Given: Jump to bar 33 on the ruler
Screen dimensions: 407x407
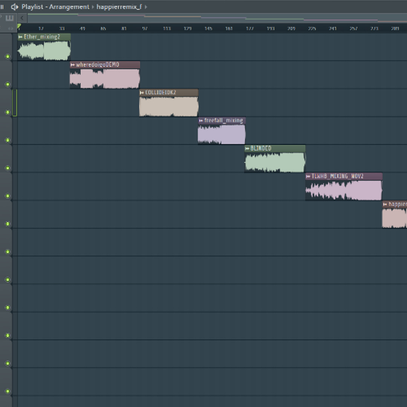Looking at the screenshot, I should click(x=62, y=28).
